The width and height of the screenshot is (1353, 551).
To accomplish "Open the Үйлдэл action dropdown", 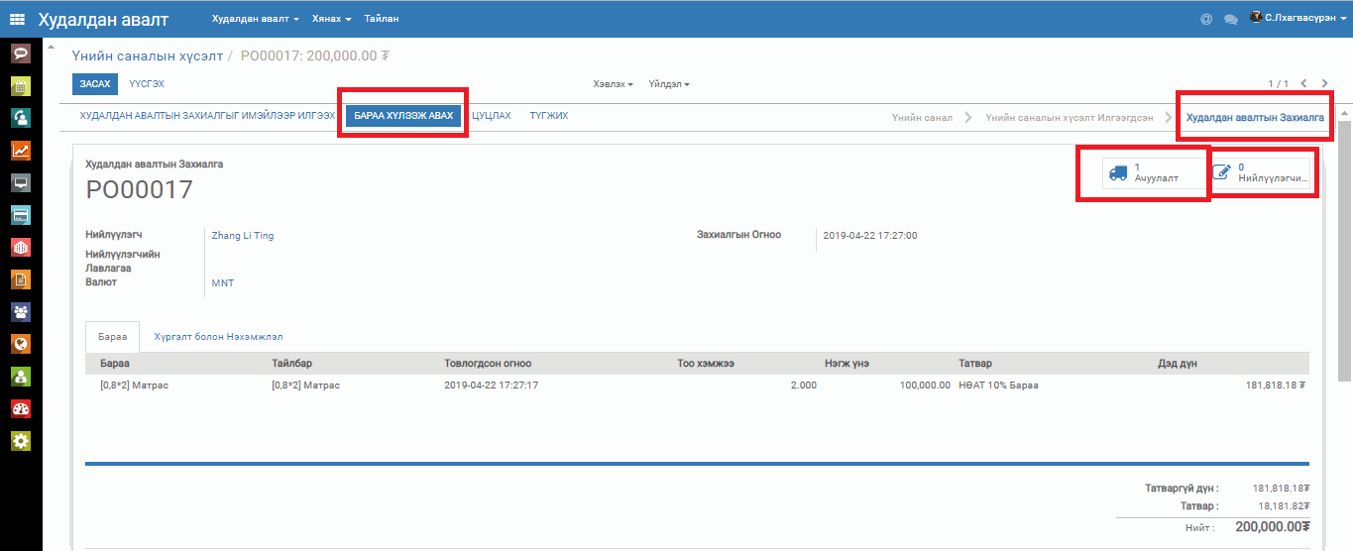I will click(669, 84).
